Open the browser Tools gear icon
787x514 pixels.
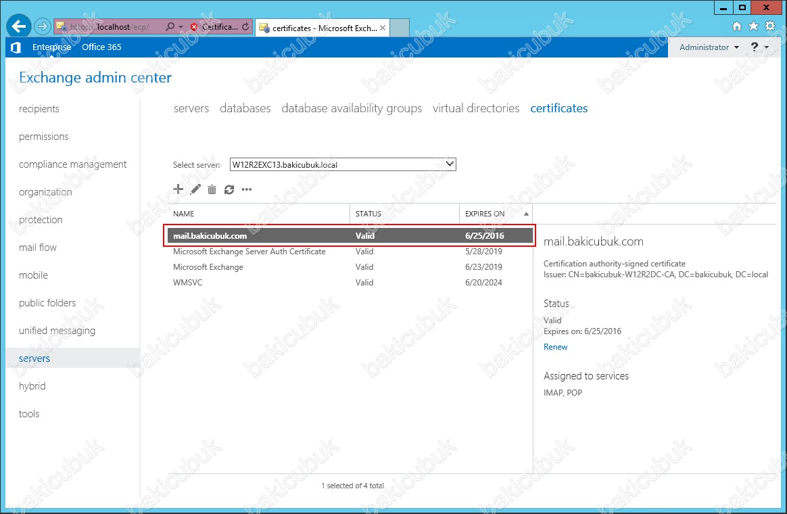770,26
